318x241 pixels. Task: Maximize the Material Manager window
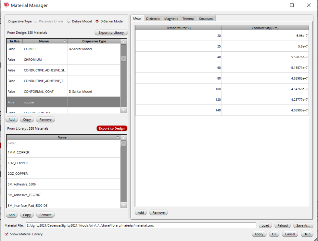pyautogui.click(x=291, y=5)
